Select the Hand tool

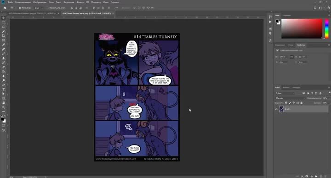pyautogui.click(x=3, y=103)
